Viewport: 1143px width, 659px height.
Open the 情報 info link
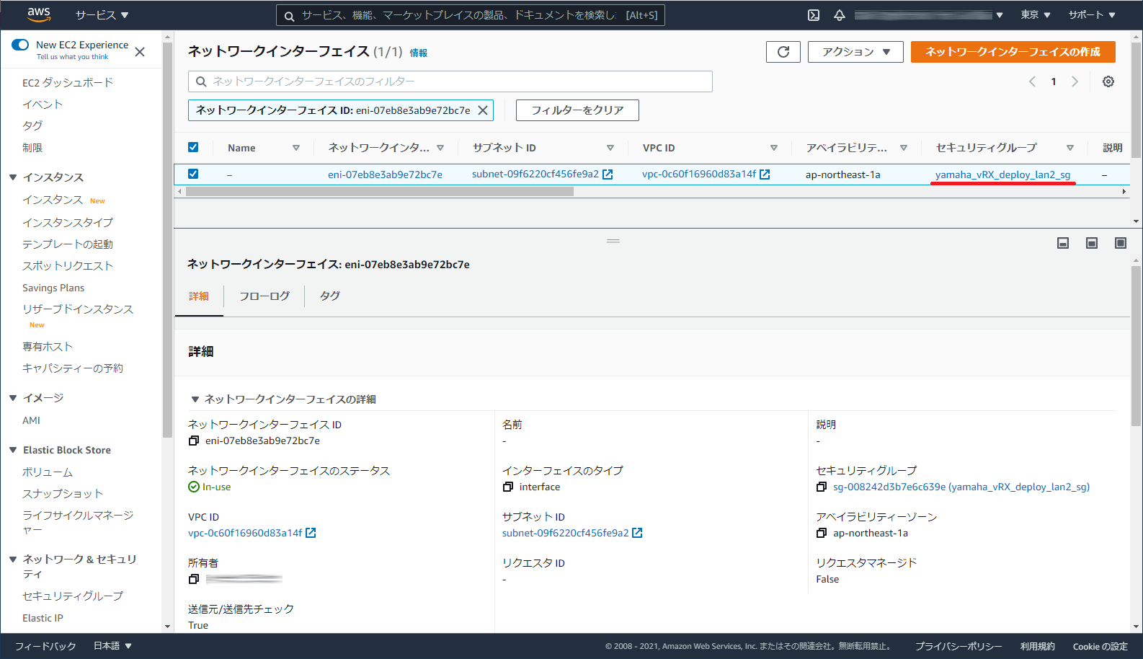[x=419, y=53]
